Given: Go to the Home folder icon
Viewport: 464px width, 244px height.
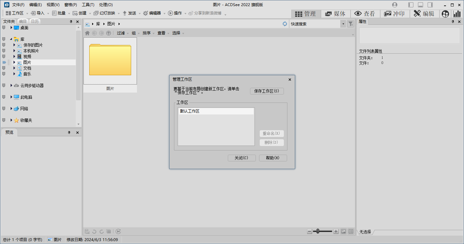Looking at the screenshot, I should click(87, 33).
